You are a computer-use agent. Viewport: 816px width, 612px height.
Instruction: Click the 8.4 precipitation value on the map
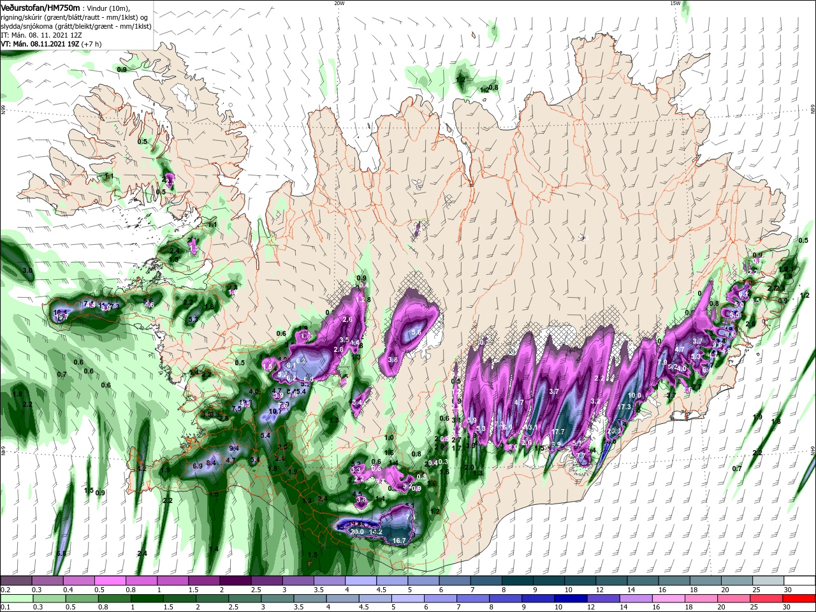click(x=212, y=463)
